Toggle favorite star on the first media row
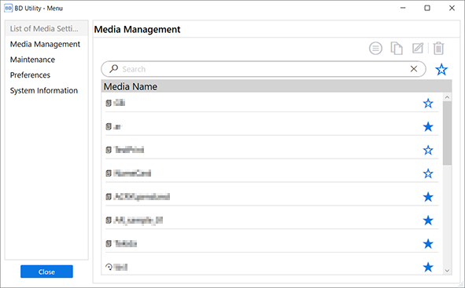Viewport: 465px width, 288px height. coord(428,104)
